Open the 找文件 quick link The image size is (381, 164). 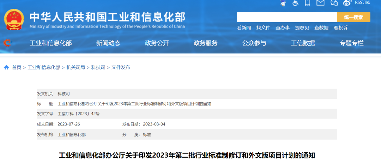point(263,28)
